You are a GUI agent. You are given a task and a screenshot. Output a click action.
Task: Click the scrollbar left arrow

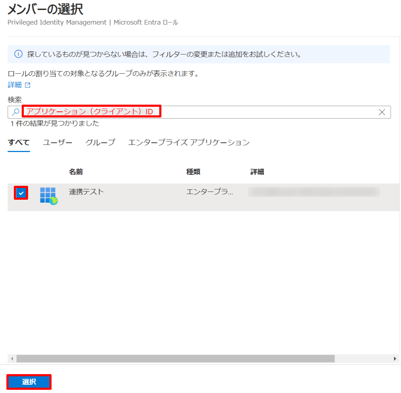tap(12, 358)
